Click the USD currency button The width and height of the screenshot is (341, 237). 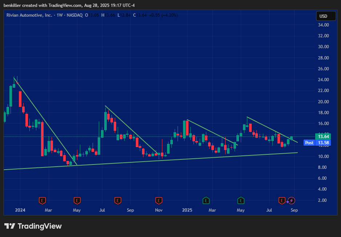[325, 16]
